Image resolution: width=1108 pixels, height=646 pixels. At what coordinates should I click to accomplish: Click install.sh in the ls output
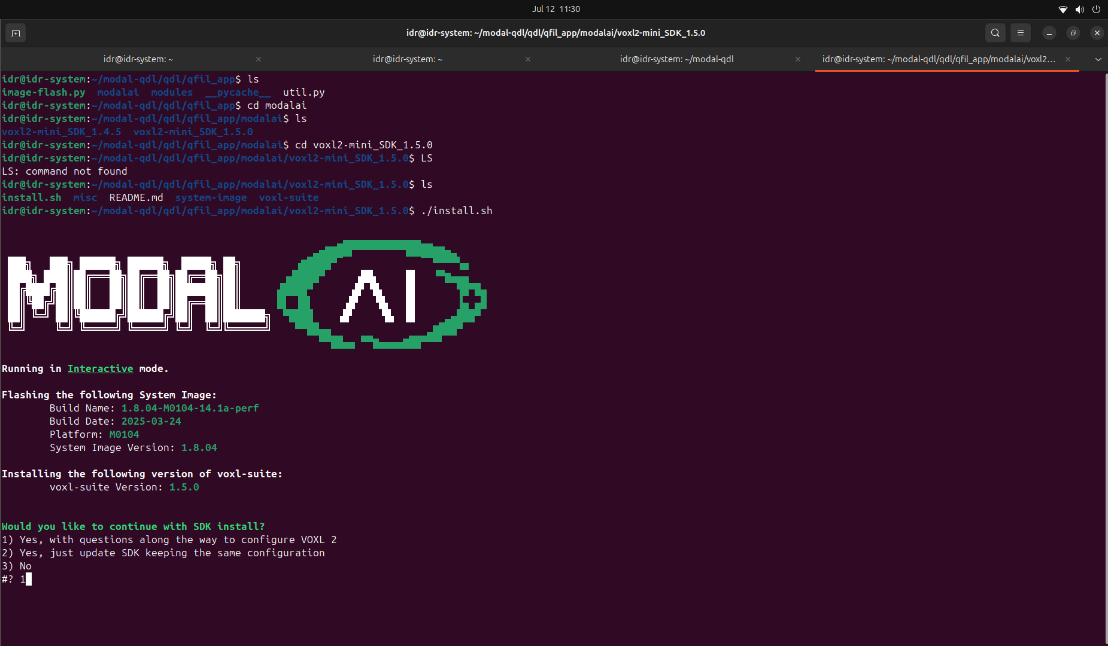(32, 197)
